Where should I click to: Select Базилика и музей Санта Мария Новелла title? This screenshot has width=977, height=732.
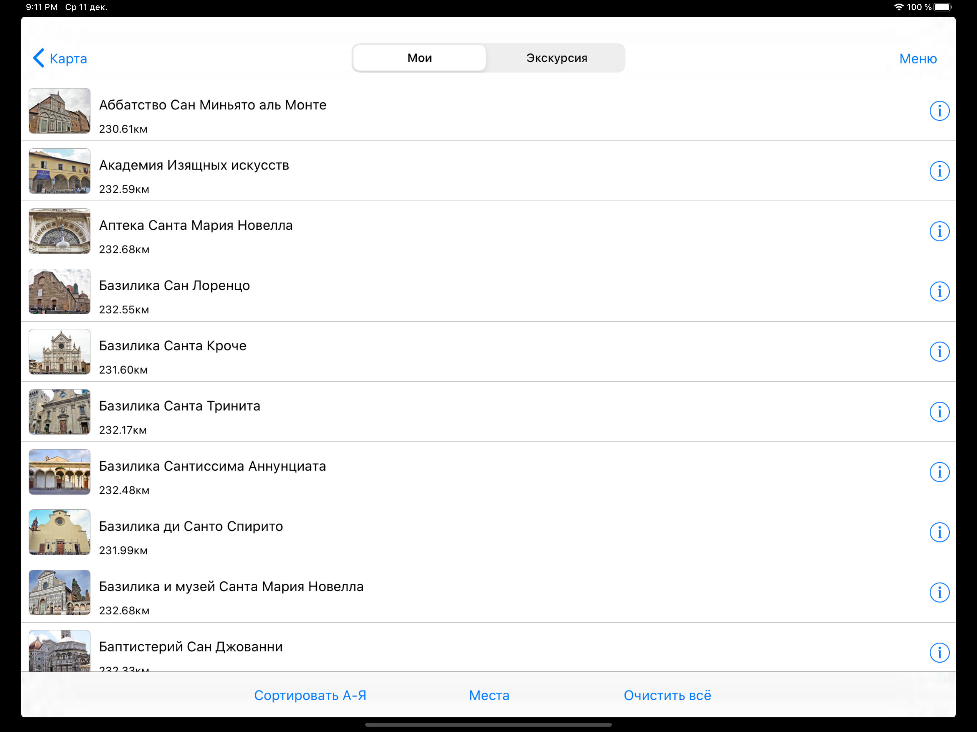tap(231, 586)
